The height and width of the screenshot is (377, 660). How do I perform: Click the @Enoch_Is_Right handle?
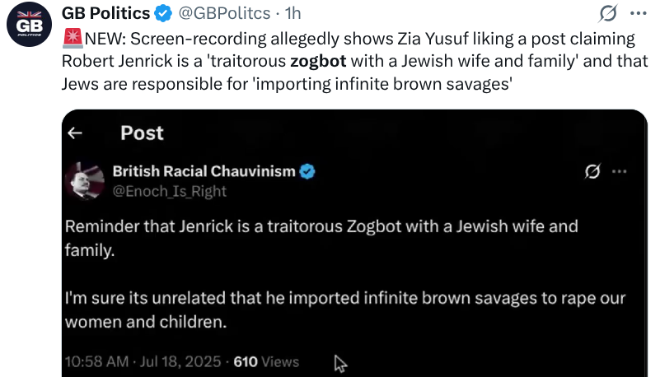[170, 191]
